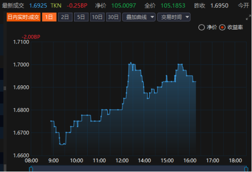The height and width of the screenshot is (172, 252).
Task: Click the 15:00 time axis label
Action: point(167,161)
